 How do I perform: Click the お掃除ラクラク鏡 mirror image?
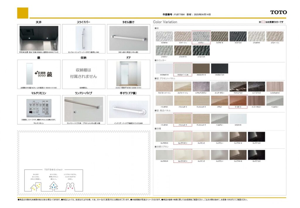[x=39, y=73]
